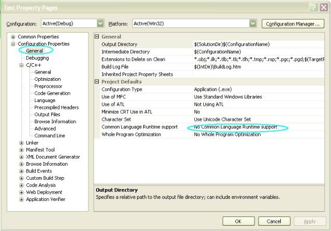Expand the Custom Build Step node
This screenshot has width=331, height=231.
pos(21,178)
